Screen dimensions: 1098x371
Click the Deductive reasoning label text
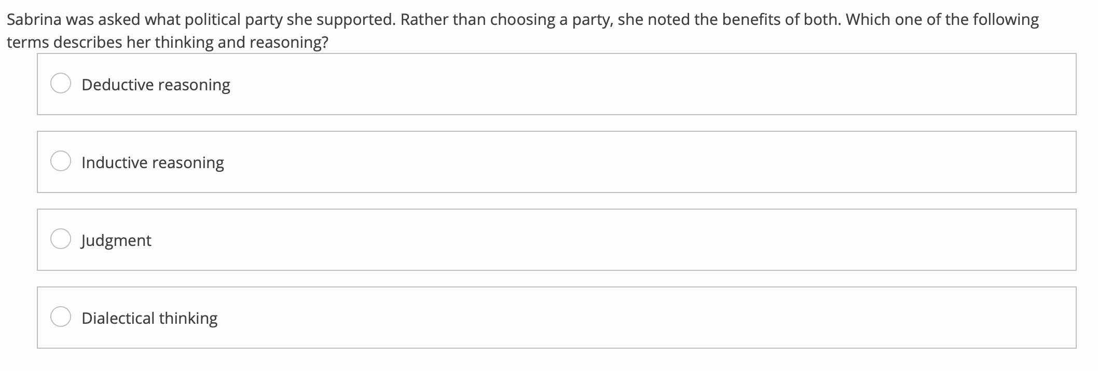(x=155, y=84)
